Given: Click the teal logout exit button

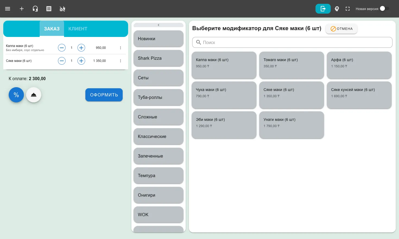Looking at the screenshot, I should coord(323,9).
